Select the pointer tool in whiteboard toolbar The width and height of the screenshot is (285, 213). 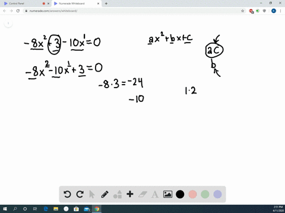coord(92,194)
